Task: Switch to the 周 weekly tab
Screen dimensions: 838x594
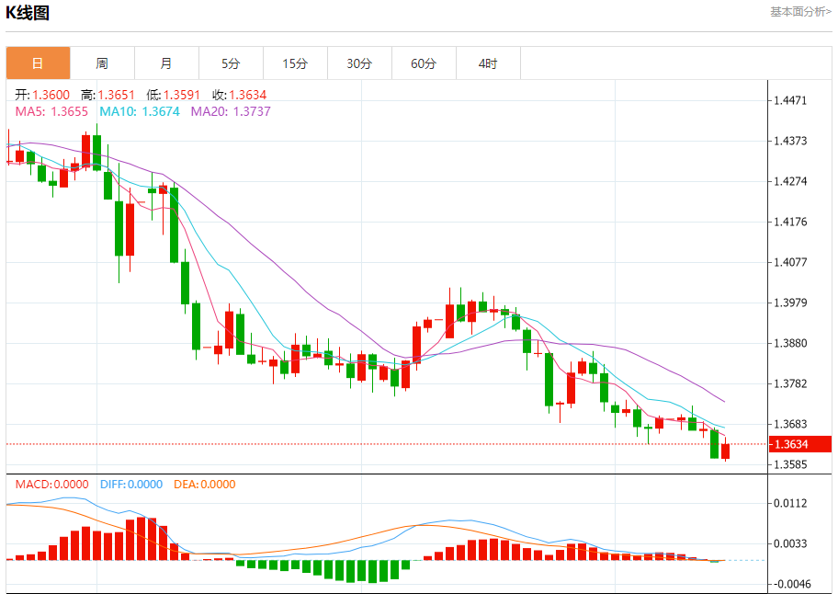Action: coord(102,63)
